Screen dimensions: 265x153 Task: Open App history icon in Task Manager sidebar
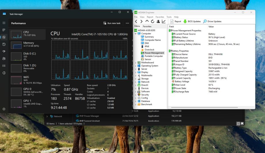point(4,44)
